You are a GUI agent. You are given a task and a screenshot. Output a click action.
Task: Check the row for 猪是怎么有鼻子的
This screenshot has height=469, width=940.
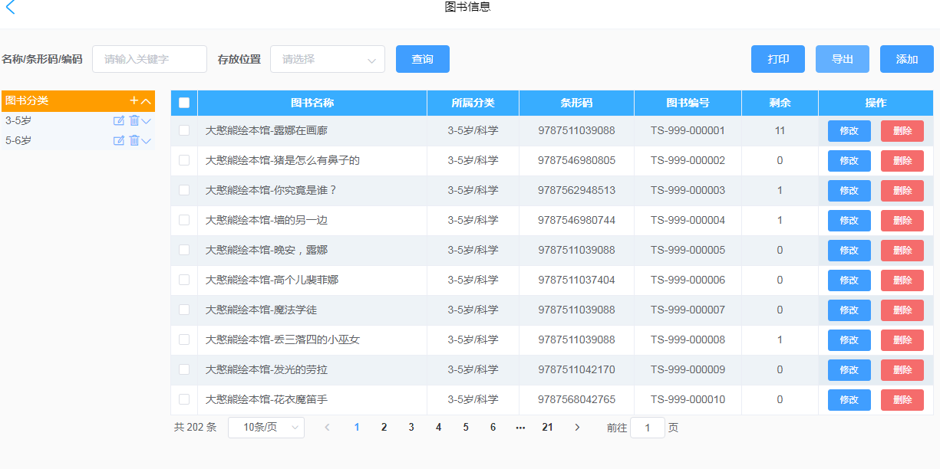(184, 160)
